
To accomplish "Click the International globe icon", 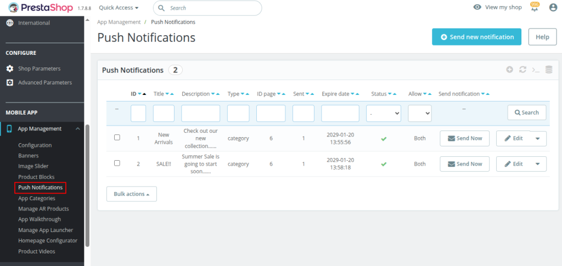I will pyautogui.click(x=10, y=23).
